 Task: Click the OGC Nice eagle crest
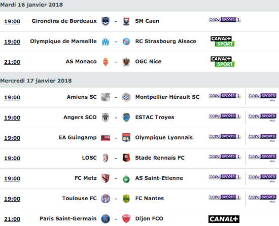[x=126, y=62]
